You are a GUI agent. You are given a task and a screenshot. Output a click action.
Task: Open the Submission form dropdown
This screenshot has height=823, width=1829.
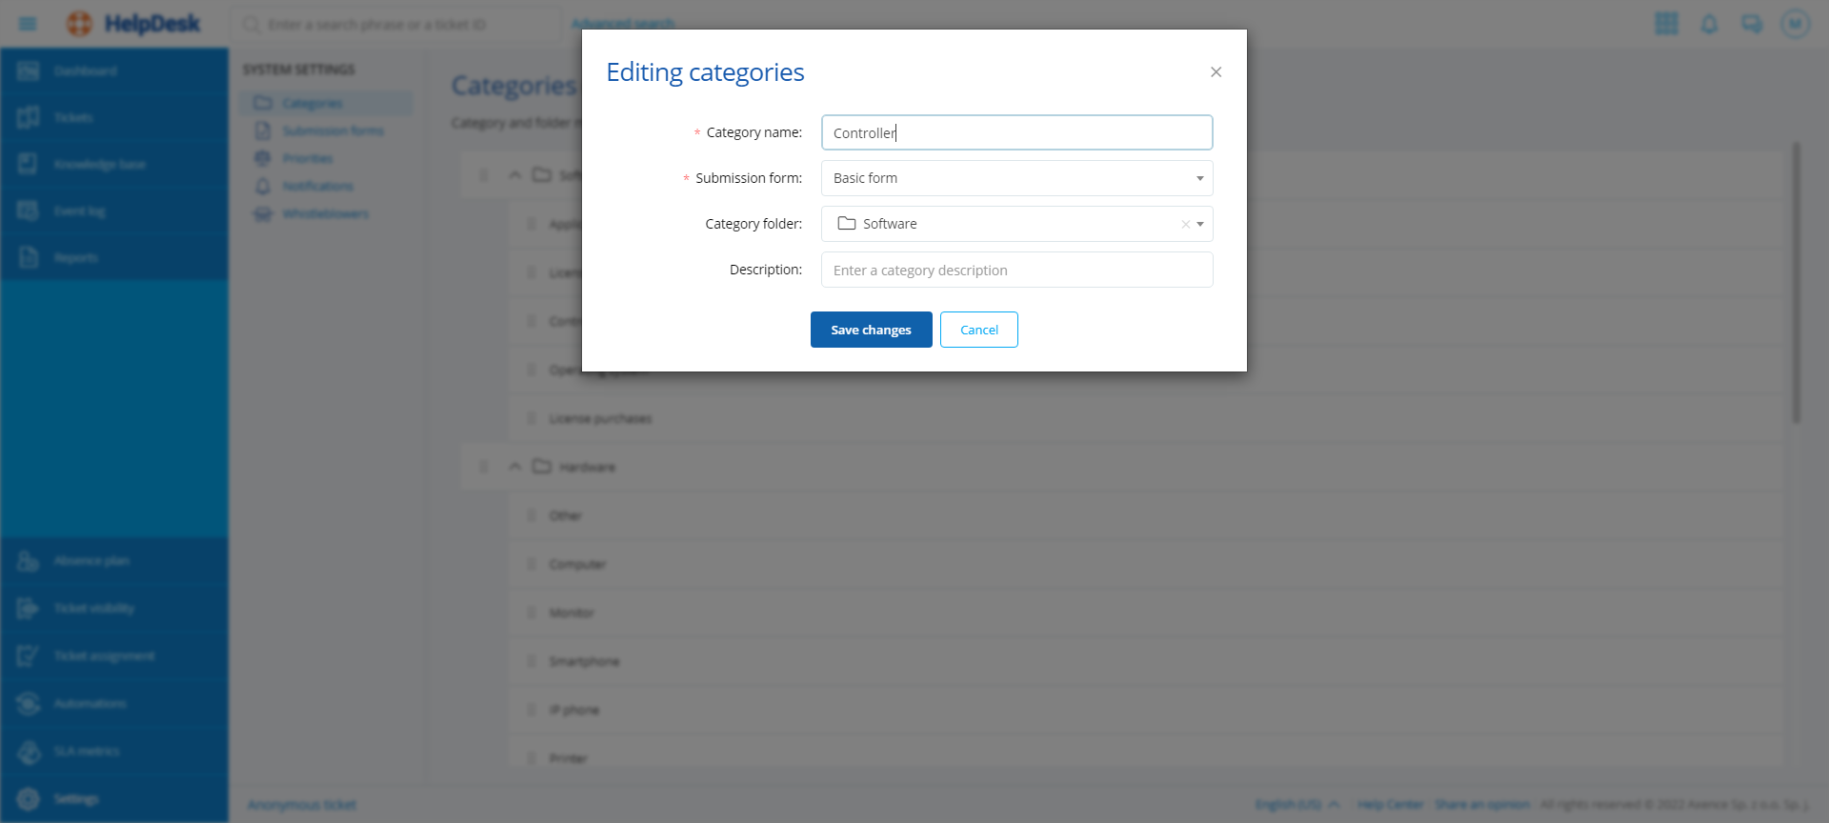pyautogui.click(x=1016, y=178)
